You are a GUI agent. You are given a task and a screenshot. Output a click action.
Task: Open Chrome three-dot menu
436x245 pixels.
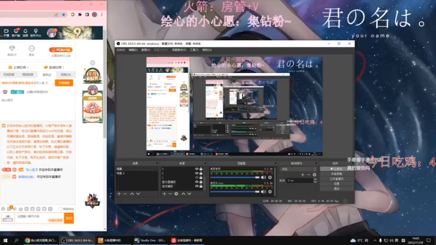coord(102,15)
